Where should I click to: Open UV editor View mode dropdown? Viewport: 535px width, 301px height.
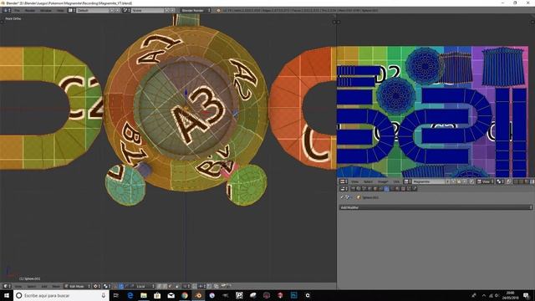pos(485,181)
